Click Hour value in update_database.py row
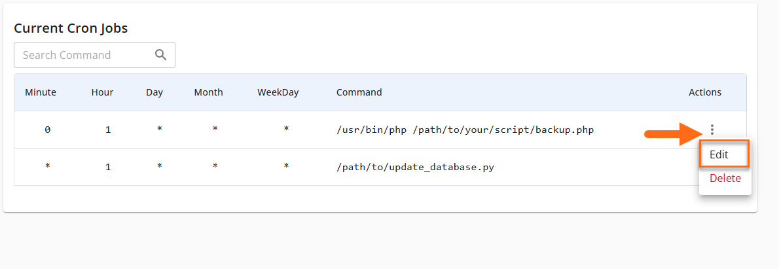 (x=108, y=167)
